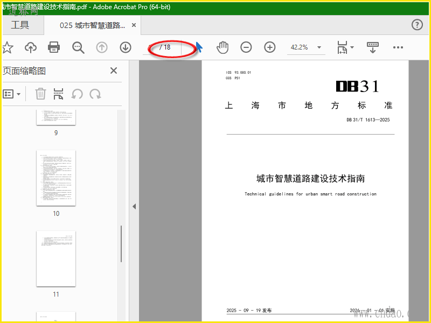Image resolution: width=431 pixels, height=323 pixels.
Task: Click the publish date 2025-09-19 发布
Action: click(x=249, y=311)
